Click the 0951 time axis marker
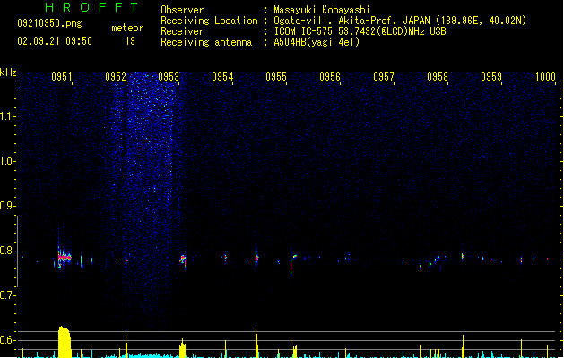 click(62, 77)
